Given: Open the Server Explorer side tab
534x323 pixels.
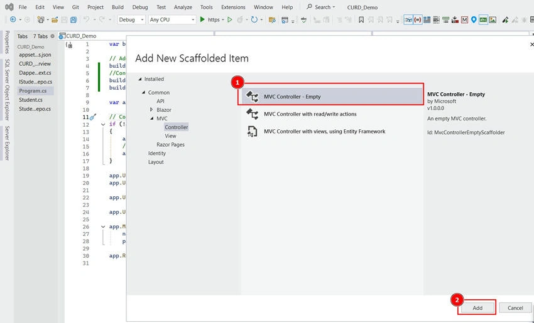Looking at the screenshot, I should (7, 143).
